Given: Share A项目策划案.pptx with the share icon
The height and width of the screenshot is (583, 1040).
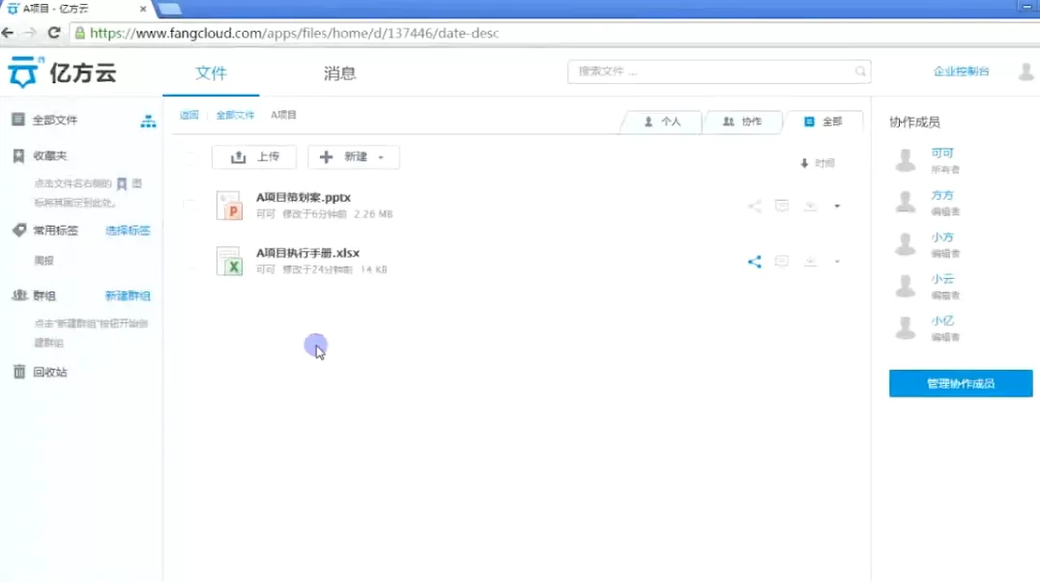Looking at the screenshot, I should pos(754,206).
